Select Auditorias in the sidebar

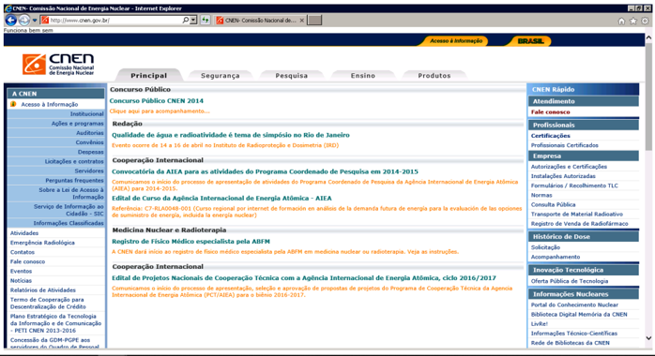90,133
